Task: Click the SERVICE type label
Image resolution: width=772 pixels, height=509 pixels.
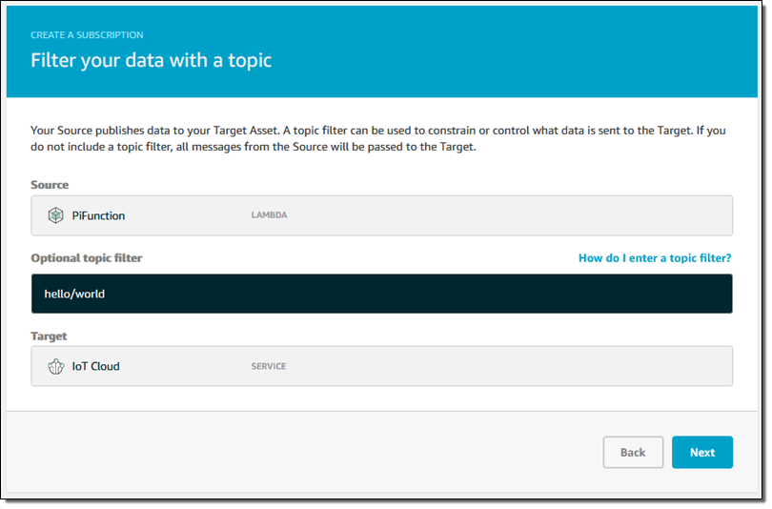Action: (x=268, y=366)
